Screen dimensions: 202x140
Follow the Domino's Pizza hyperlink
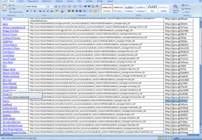tap(11, 49)
